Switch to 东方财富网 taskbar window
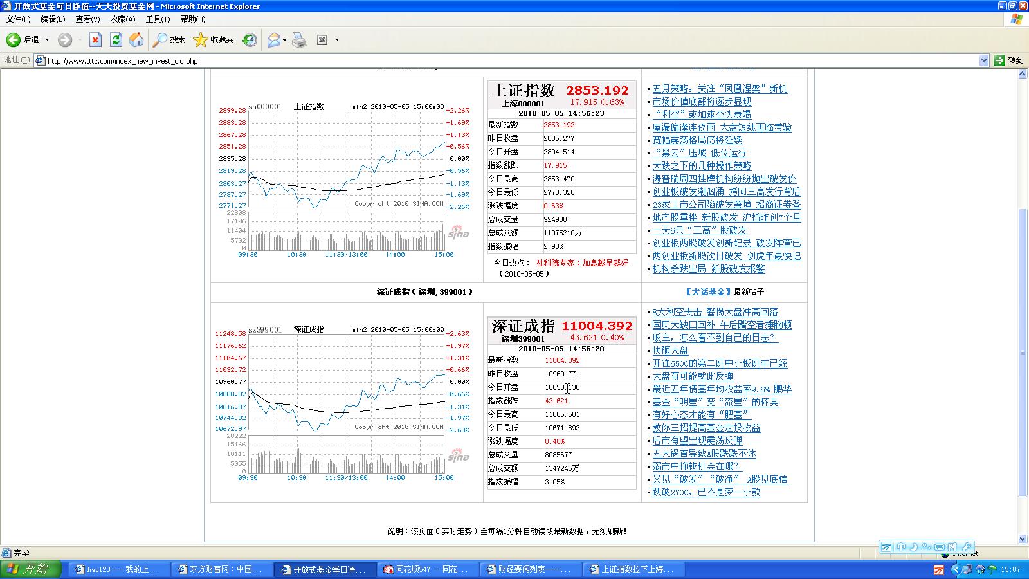This screenshot has height=579, width=1029. click(222, 569)
